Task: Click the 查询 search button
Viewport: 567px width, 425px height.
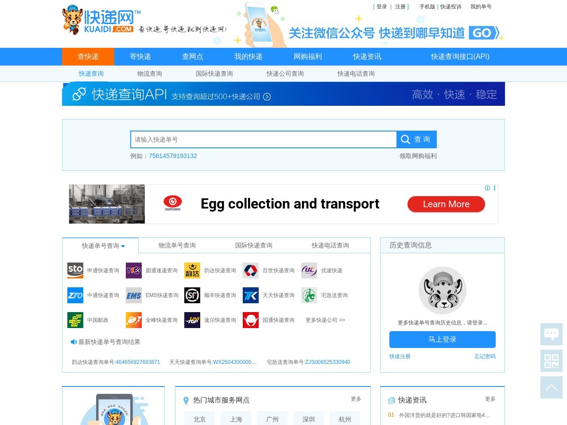Action: [x=416, y=139]
